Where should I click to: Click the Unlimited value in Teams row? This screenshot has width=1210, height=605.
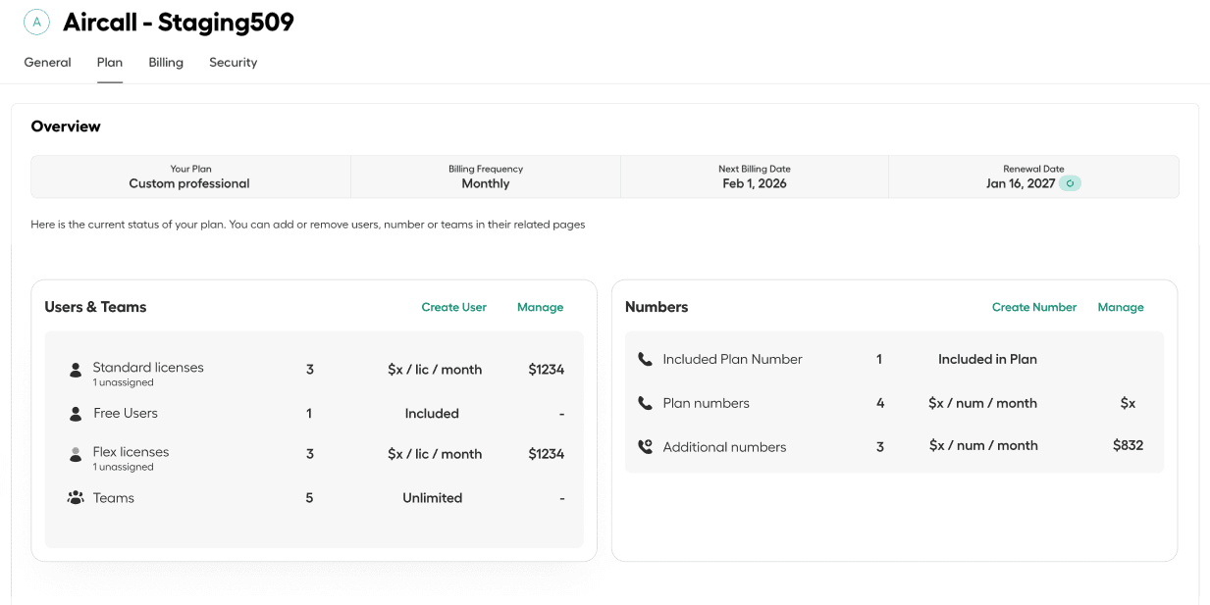pyautogui.click(x=433, y=498)
